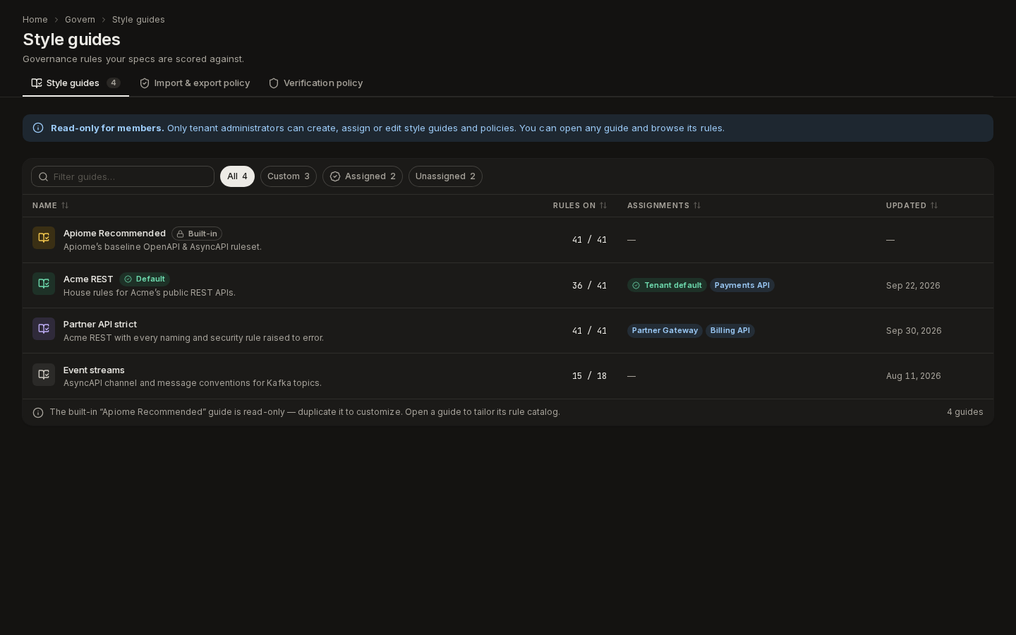Click the Payments API assignment tag
The width and height of the screenshot is (1016, 635).
click(x=742, y=286)
